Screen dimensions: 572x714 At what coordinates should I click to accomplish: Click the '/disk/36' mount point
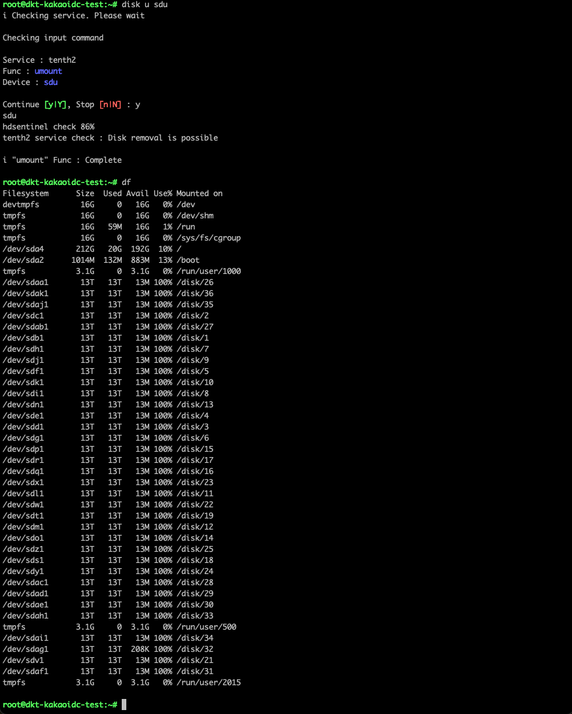click(195, 294)
